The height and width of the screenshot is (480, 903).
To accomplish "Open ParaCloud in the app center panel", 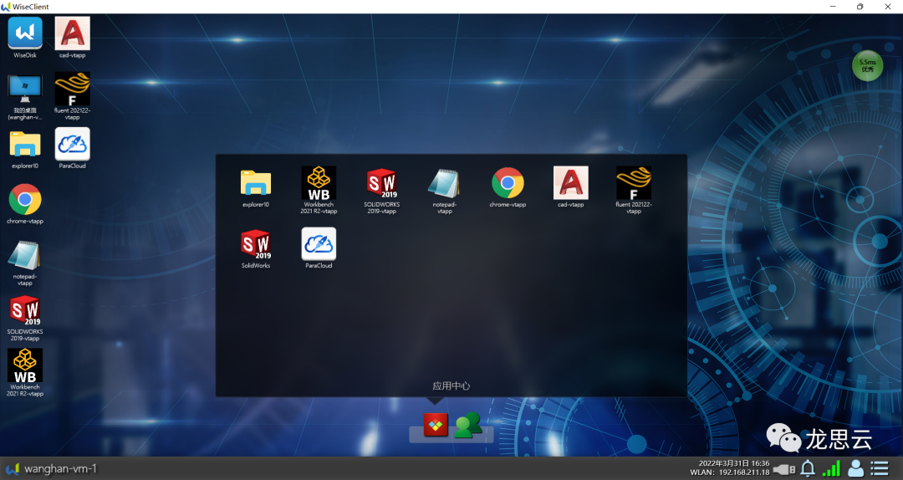I will (x=319, y=244).
